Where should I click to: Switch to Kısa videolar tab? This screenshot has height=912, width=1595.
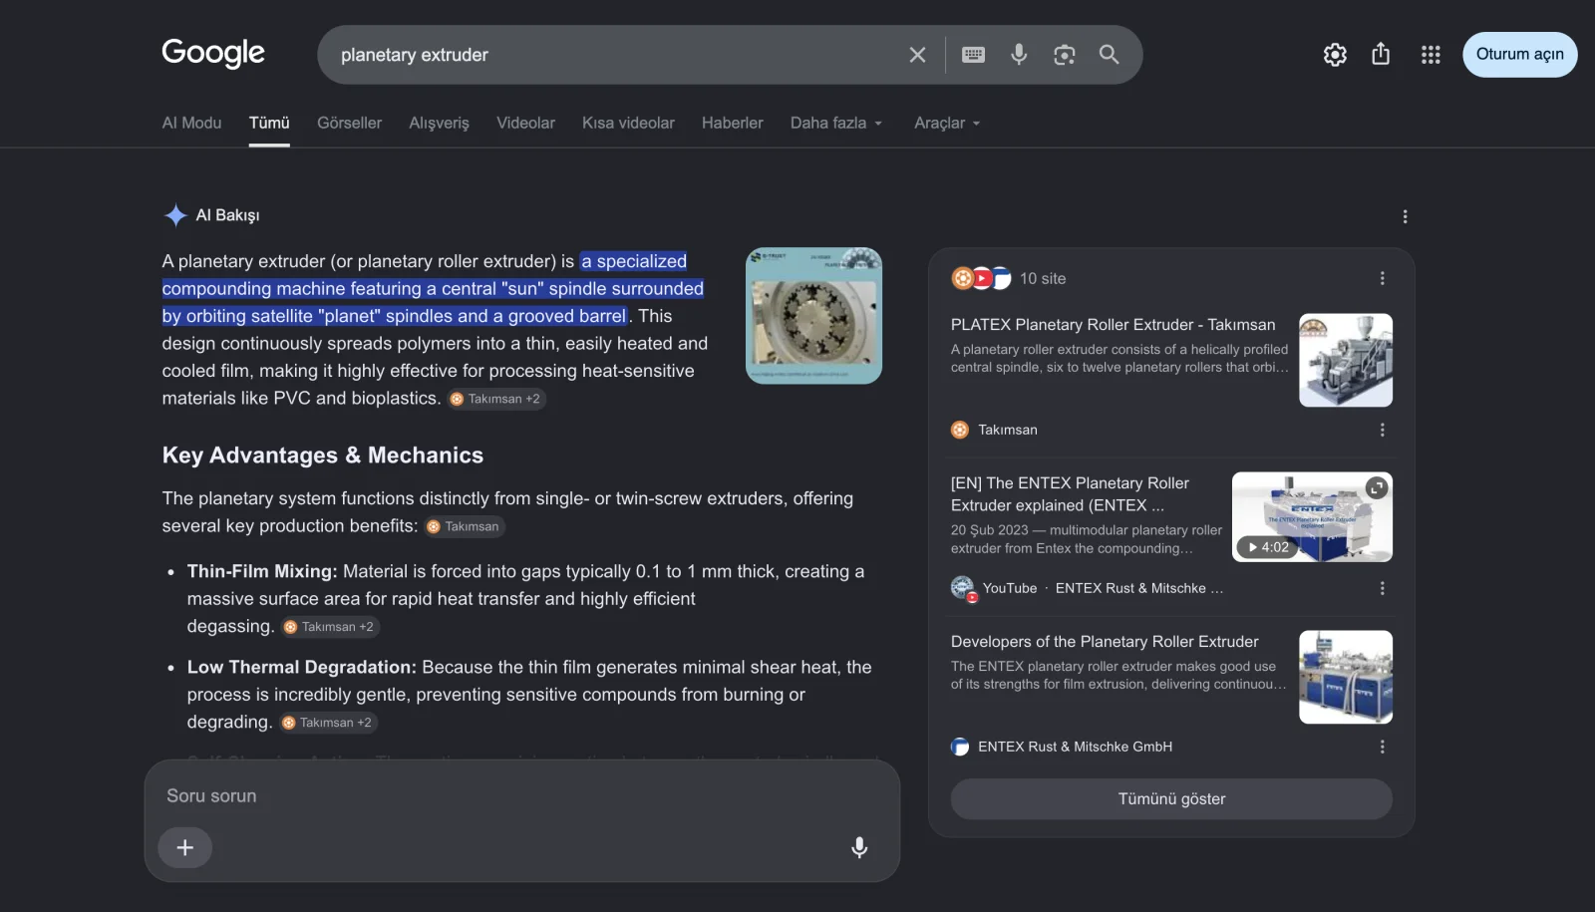pyautogui.click(x=628, y=123)
